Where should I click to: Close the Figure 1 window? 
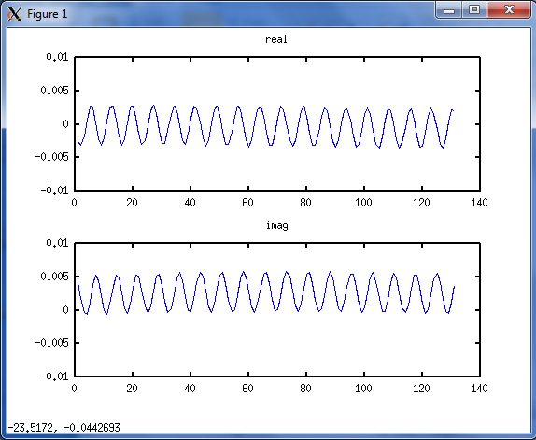pos(509,10)
